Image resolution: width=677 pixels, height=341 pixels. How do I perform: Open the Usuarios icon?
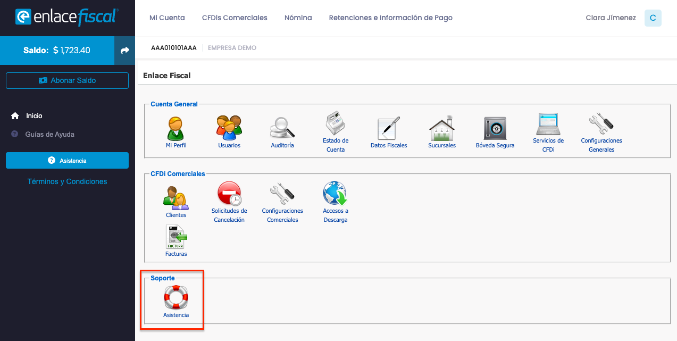(229, 128)
